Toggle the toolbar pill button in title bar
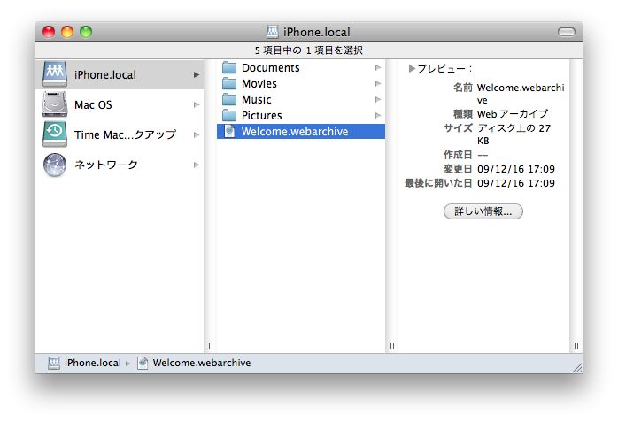Viewport: 618px width, 422px height. [x=567, y=32]
